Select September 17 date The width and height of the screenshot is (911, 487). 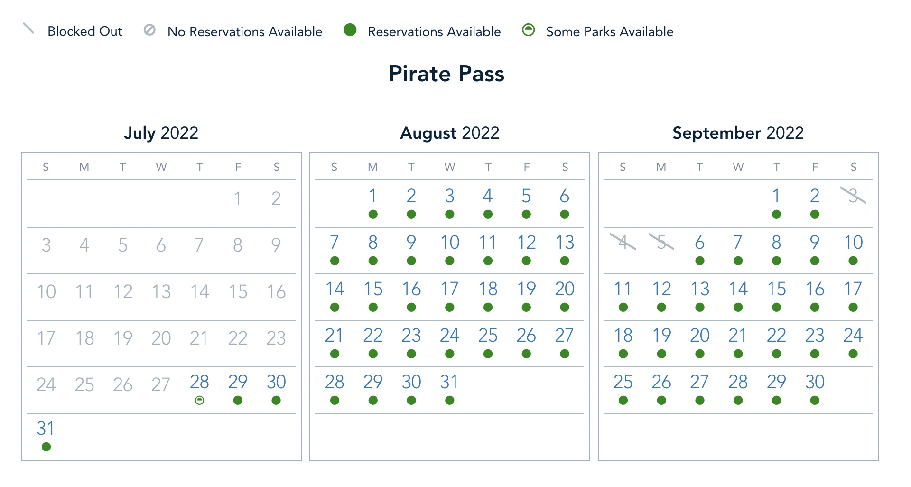(x=853, y=289)
